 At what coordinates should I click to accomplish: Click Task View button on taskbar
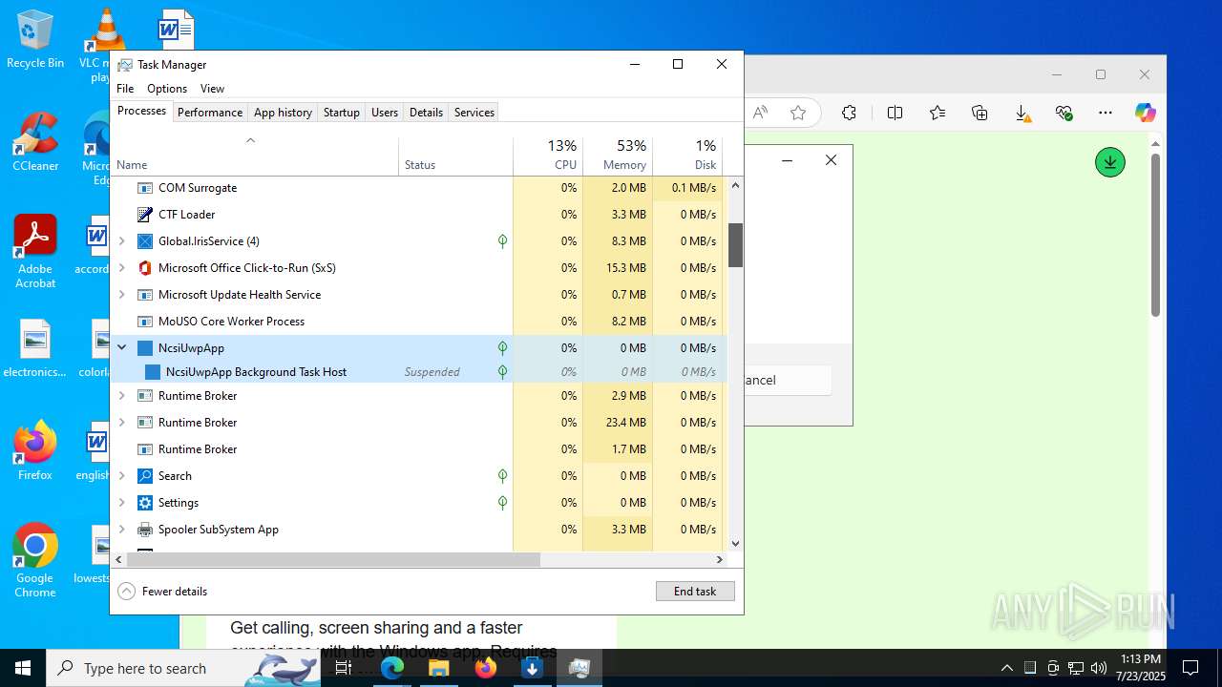(x=344, y=668)
